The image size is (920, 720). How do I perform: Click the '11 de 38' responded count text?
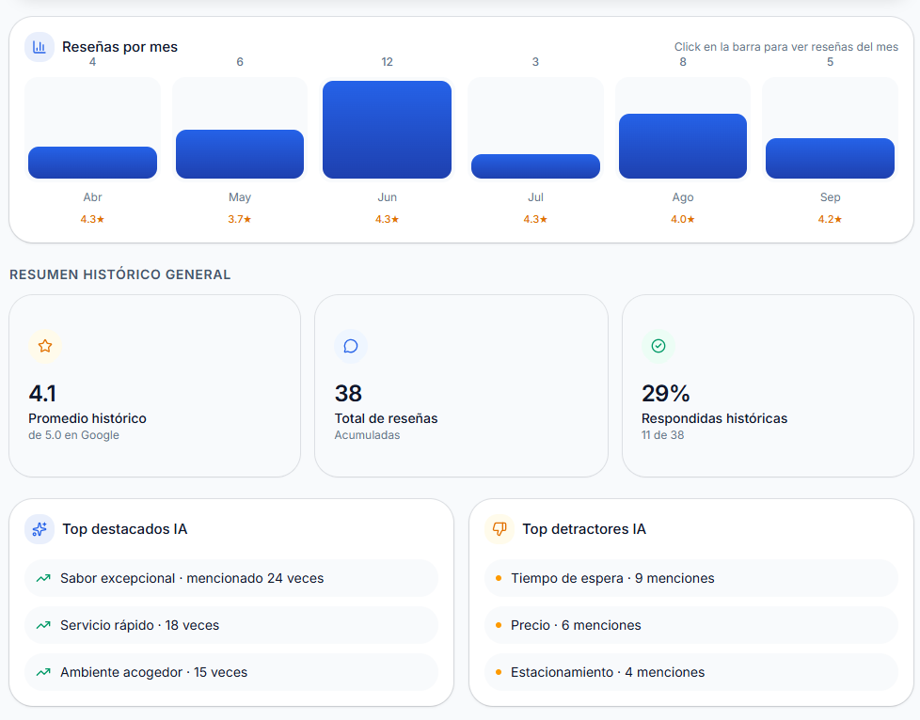(662, 435)
